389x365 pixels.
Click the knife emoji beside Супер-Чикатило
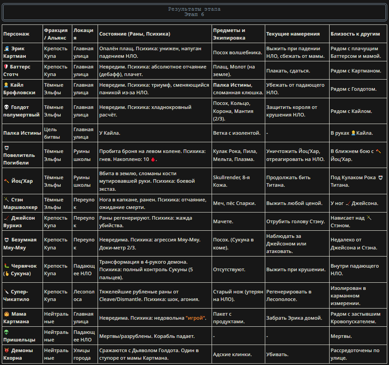[6, 292]
